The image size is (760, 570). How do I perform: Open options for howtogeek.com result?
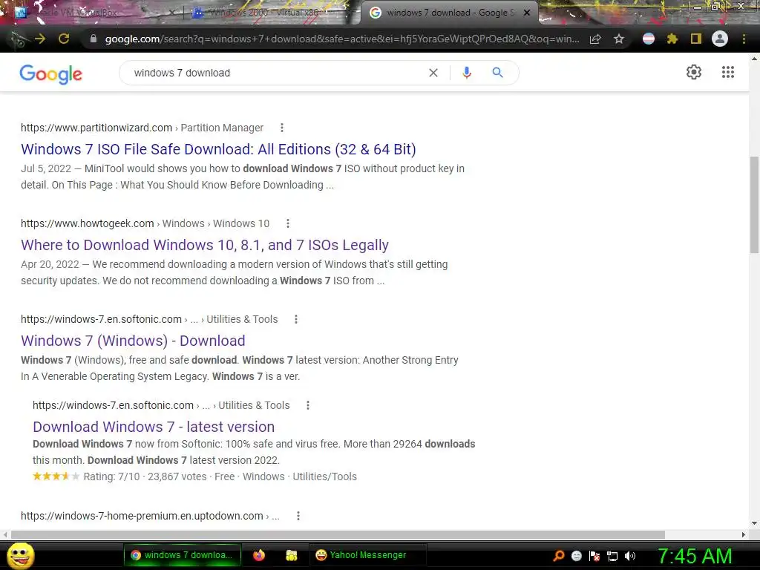click(x=288, y=223)
